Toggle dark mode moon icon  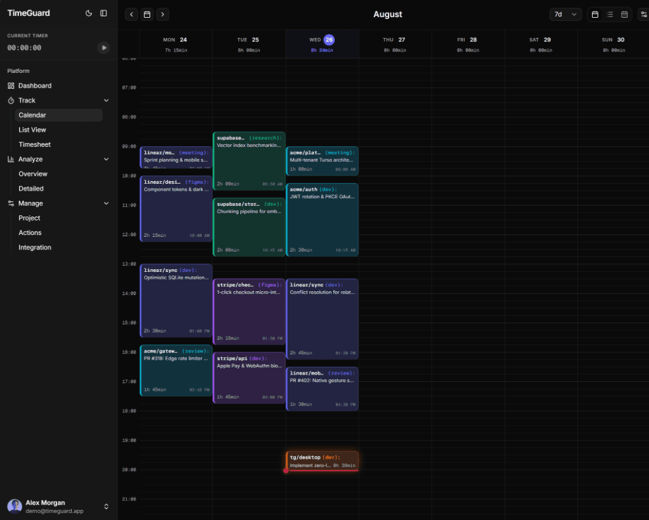(89, 13)
